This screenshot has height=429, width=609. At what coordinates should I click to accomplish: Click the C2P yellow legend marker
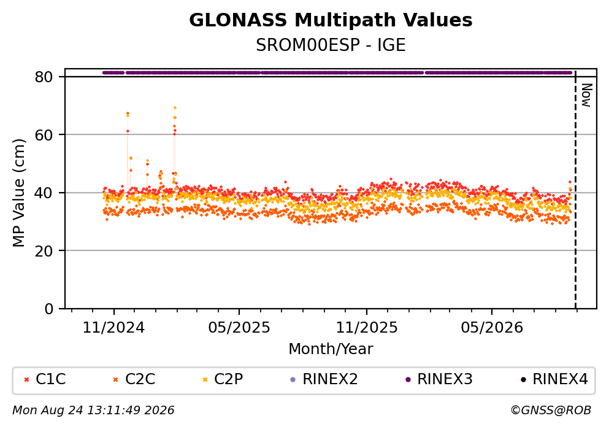coord(205,380)
